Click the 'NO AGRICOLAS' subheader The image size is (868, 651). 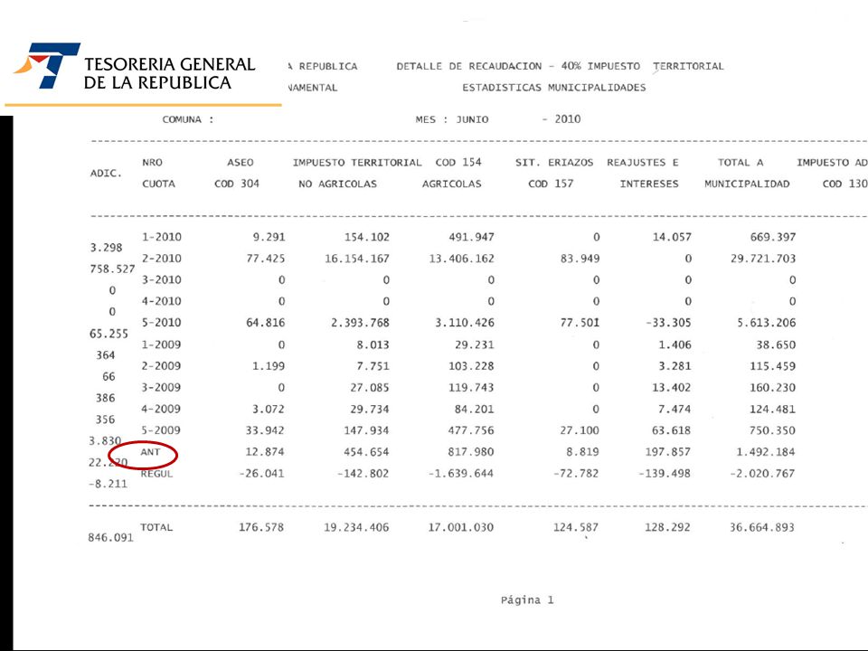tap(337, 184)
